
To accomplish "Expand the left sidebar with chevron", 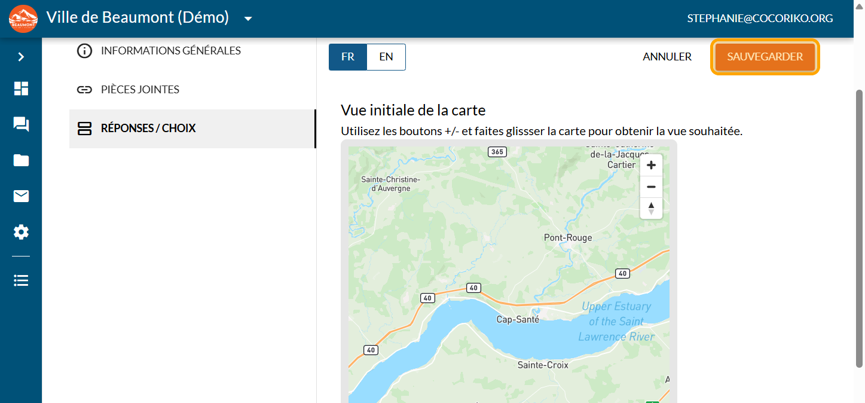I will (x=21, y=57).
